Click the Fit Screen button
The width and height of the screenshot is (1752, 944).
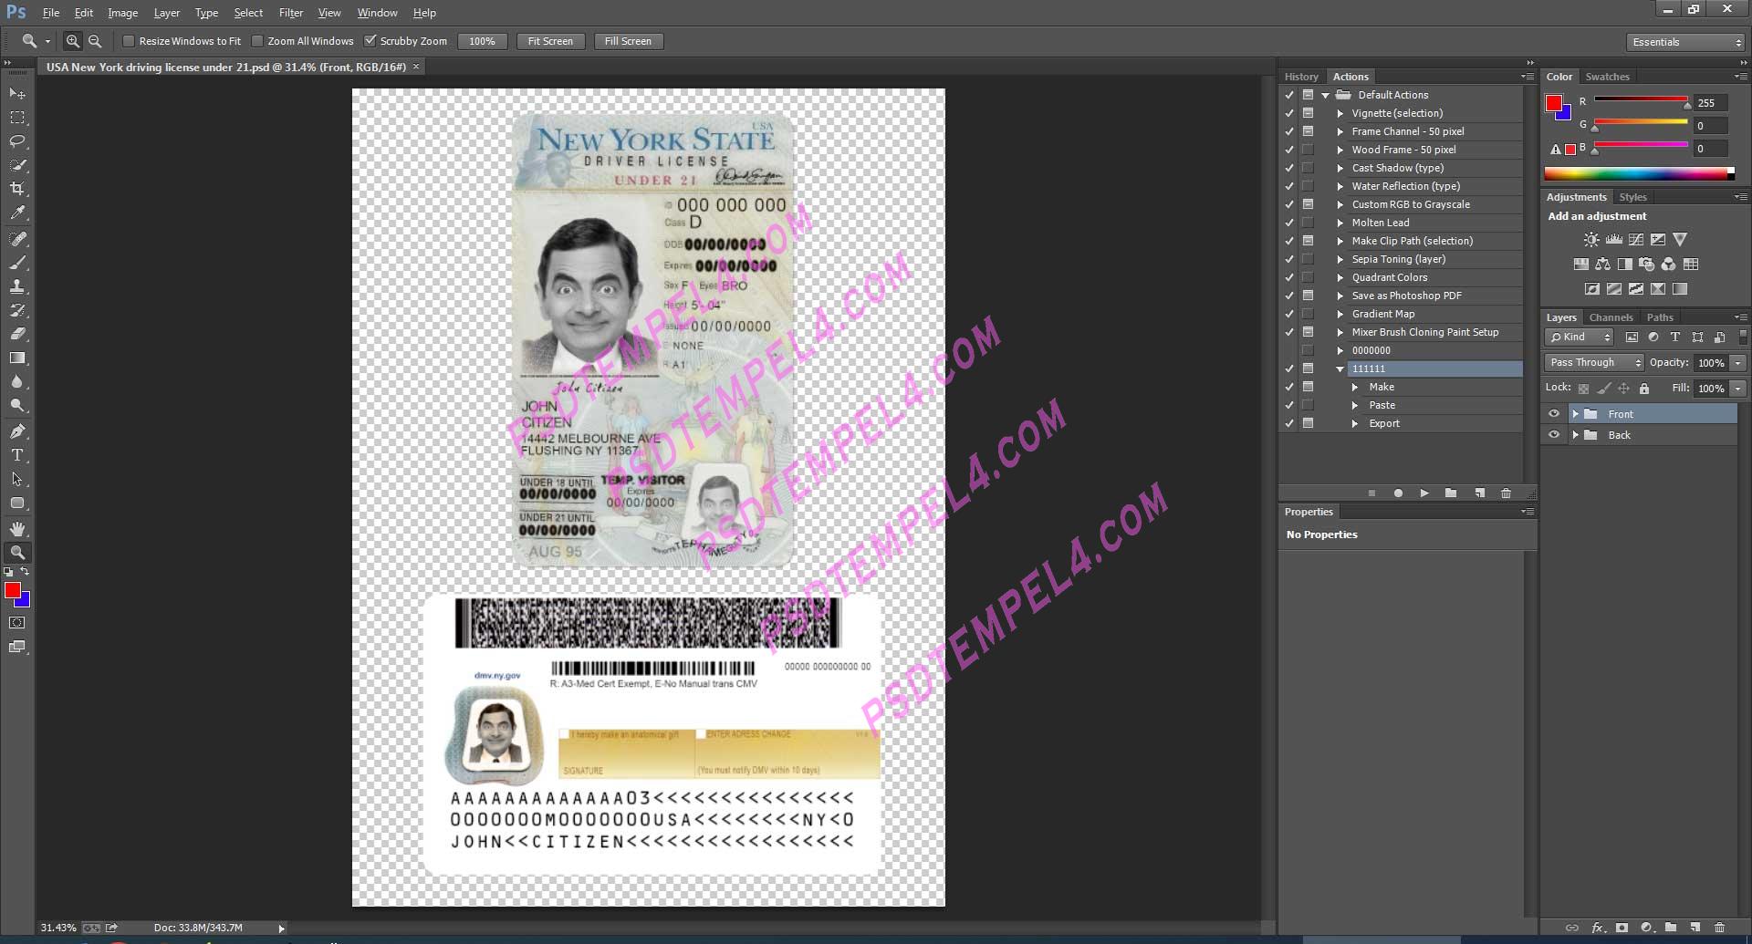(550, 40)
